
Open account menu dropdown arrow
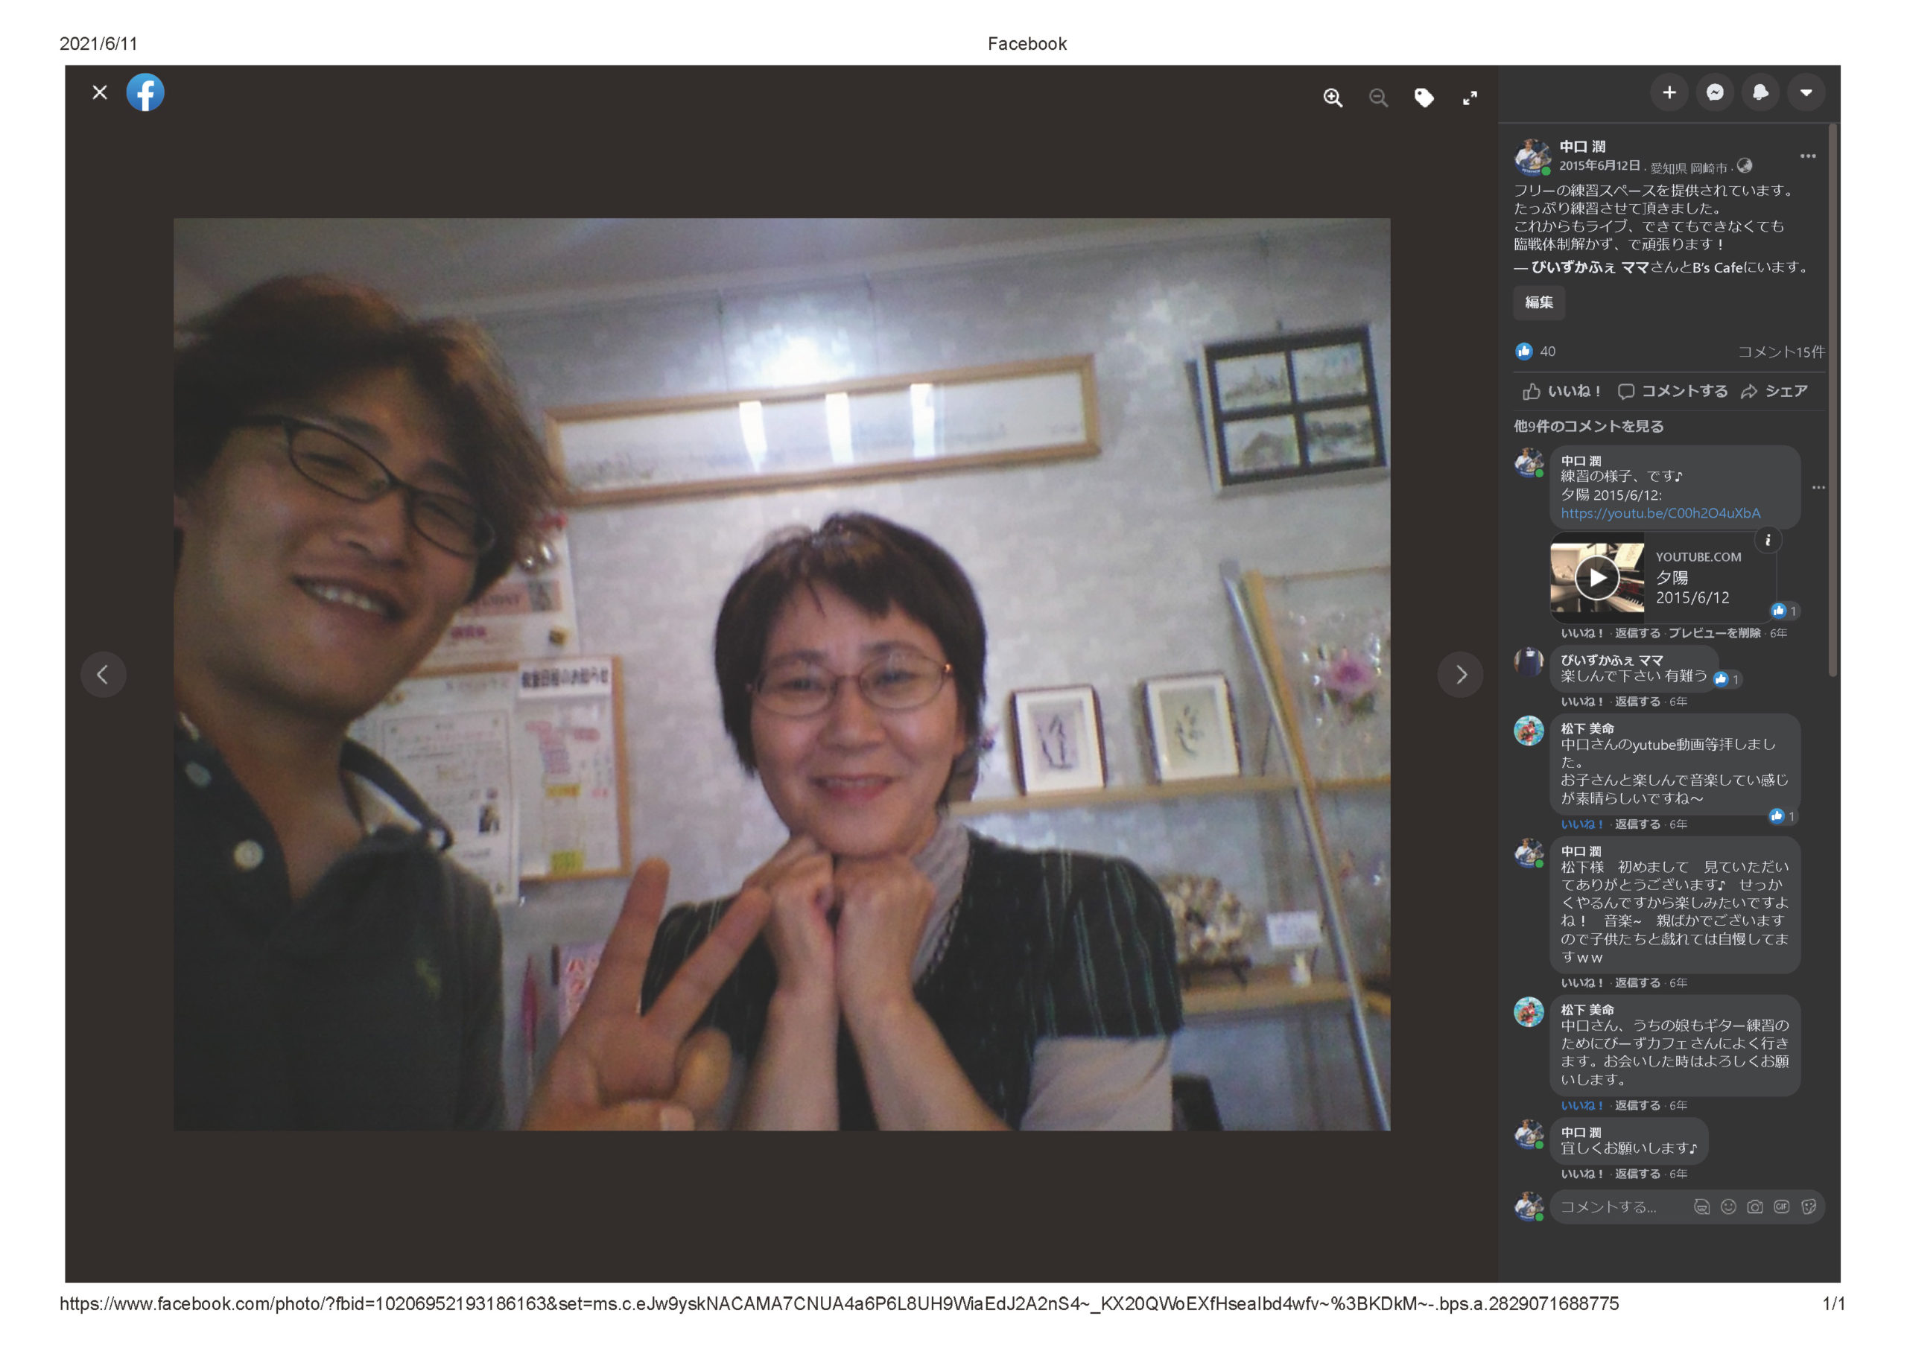click(1806, 92)
